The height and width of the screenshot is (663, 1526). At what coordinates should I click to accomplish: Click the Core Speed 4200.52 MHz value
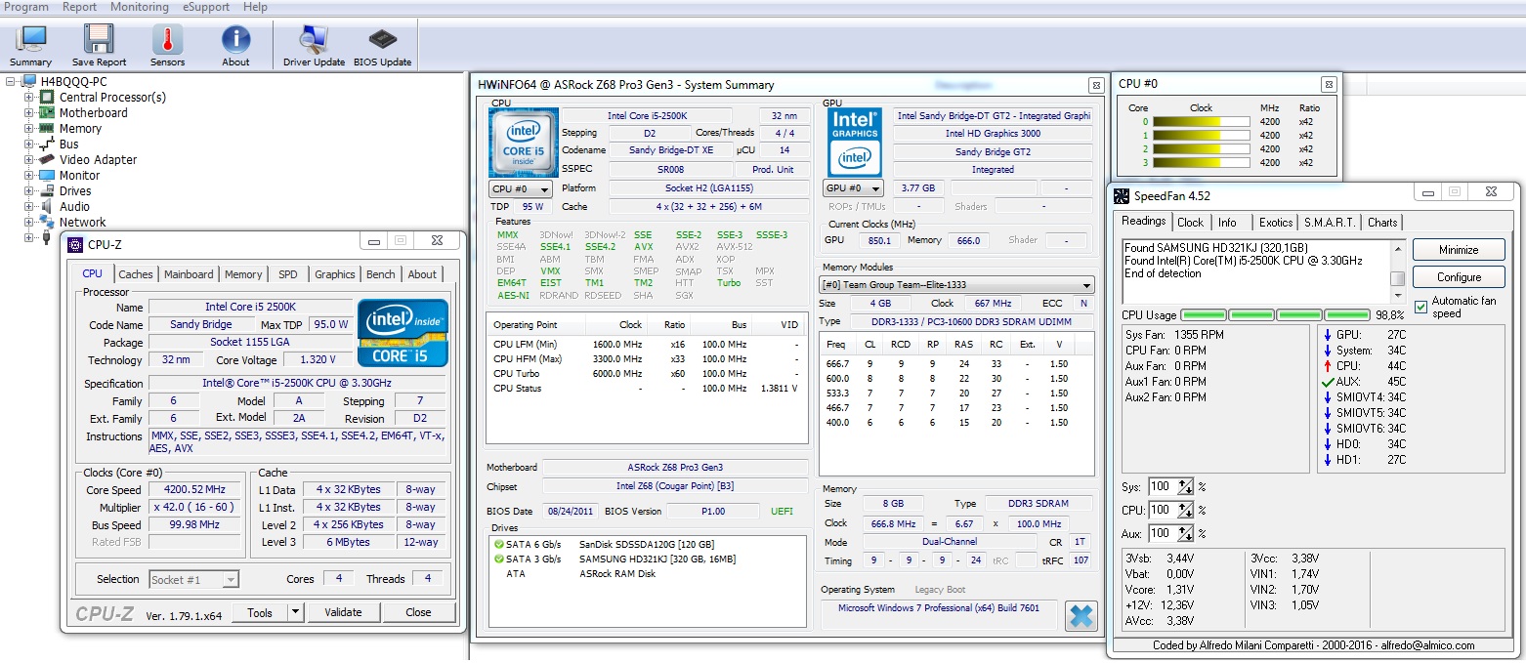click(x=195, y=490)
